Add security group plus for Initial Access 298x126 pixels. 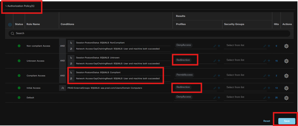tap(269, 88)
